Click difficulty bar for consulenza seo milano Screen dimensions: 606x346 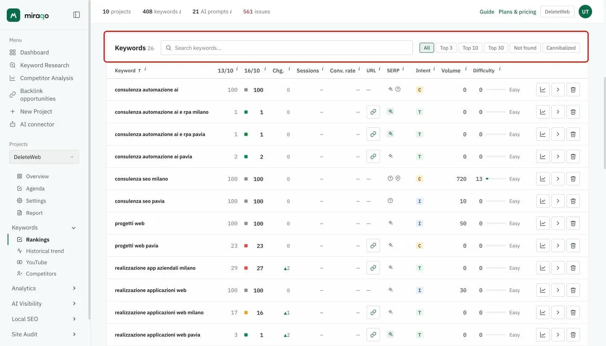pyautogui.click(x=496, y=179)
